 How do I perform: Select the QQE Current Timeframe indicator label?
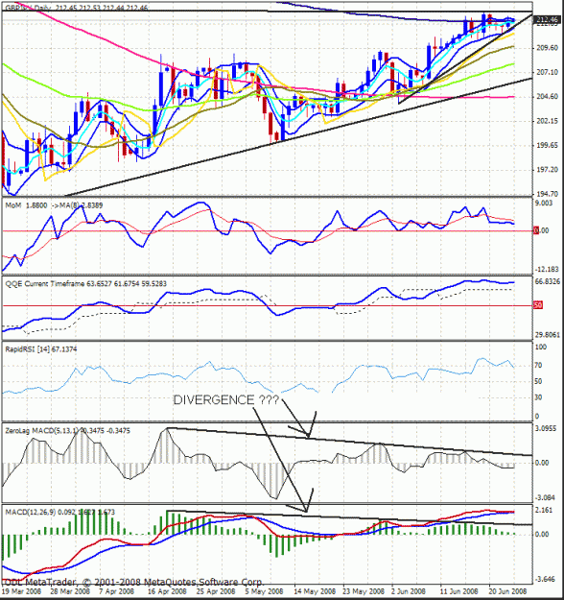tap(85, 283)
